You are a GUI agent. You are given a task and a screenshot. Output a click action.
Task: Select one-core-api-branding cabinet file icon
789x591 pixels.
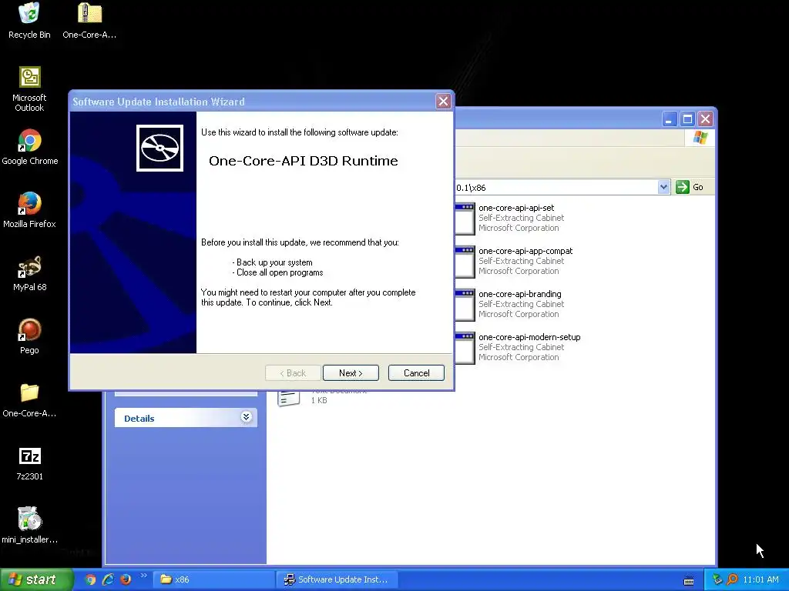(x=465, y=305)
